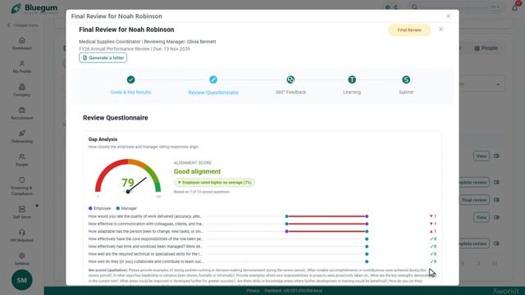
Task: Close the inner Final Review panel
Action: click(441, 29)
